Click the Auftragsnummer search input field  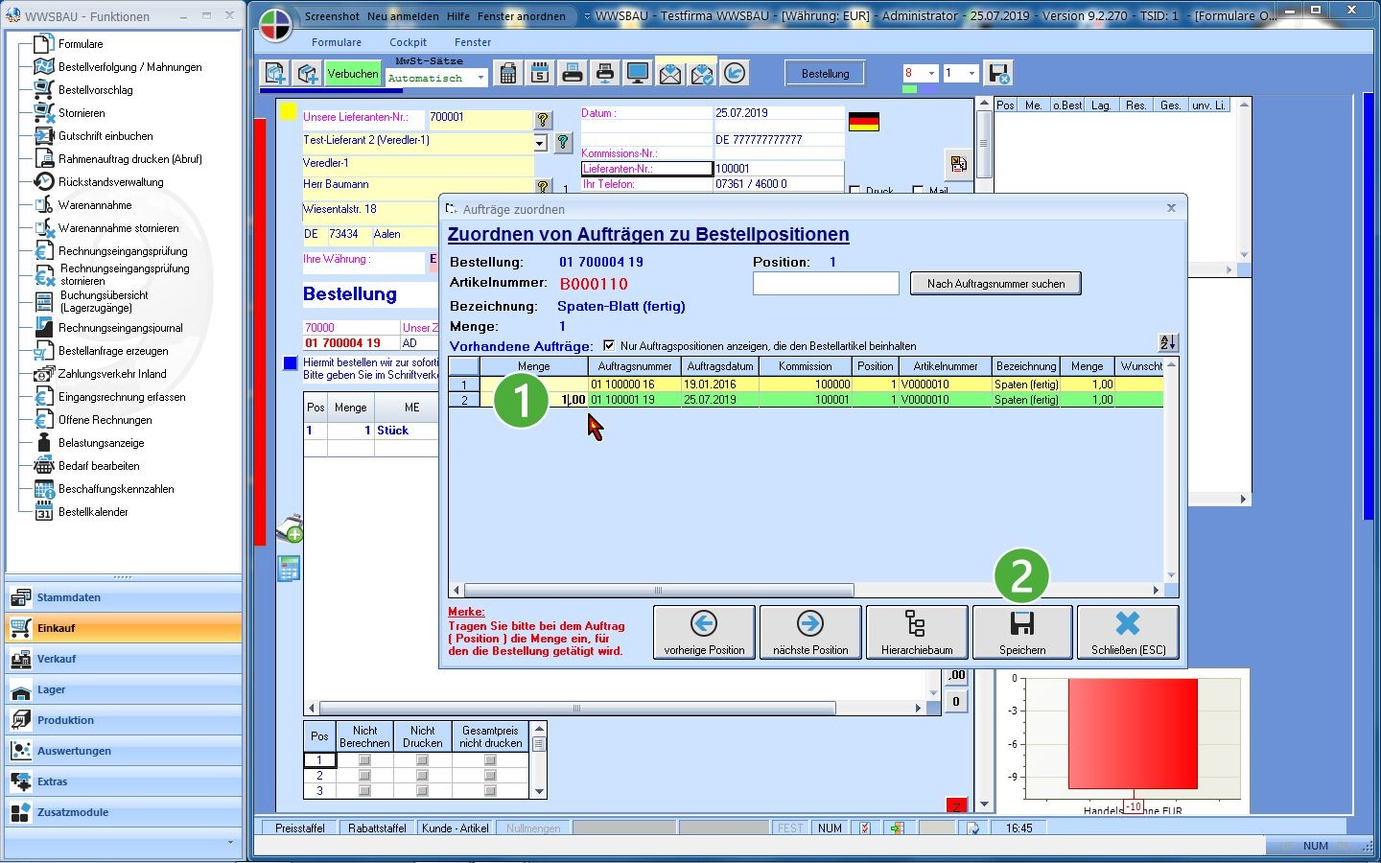click(826, 284)
